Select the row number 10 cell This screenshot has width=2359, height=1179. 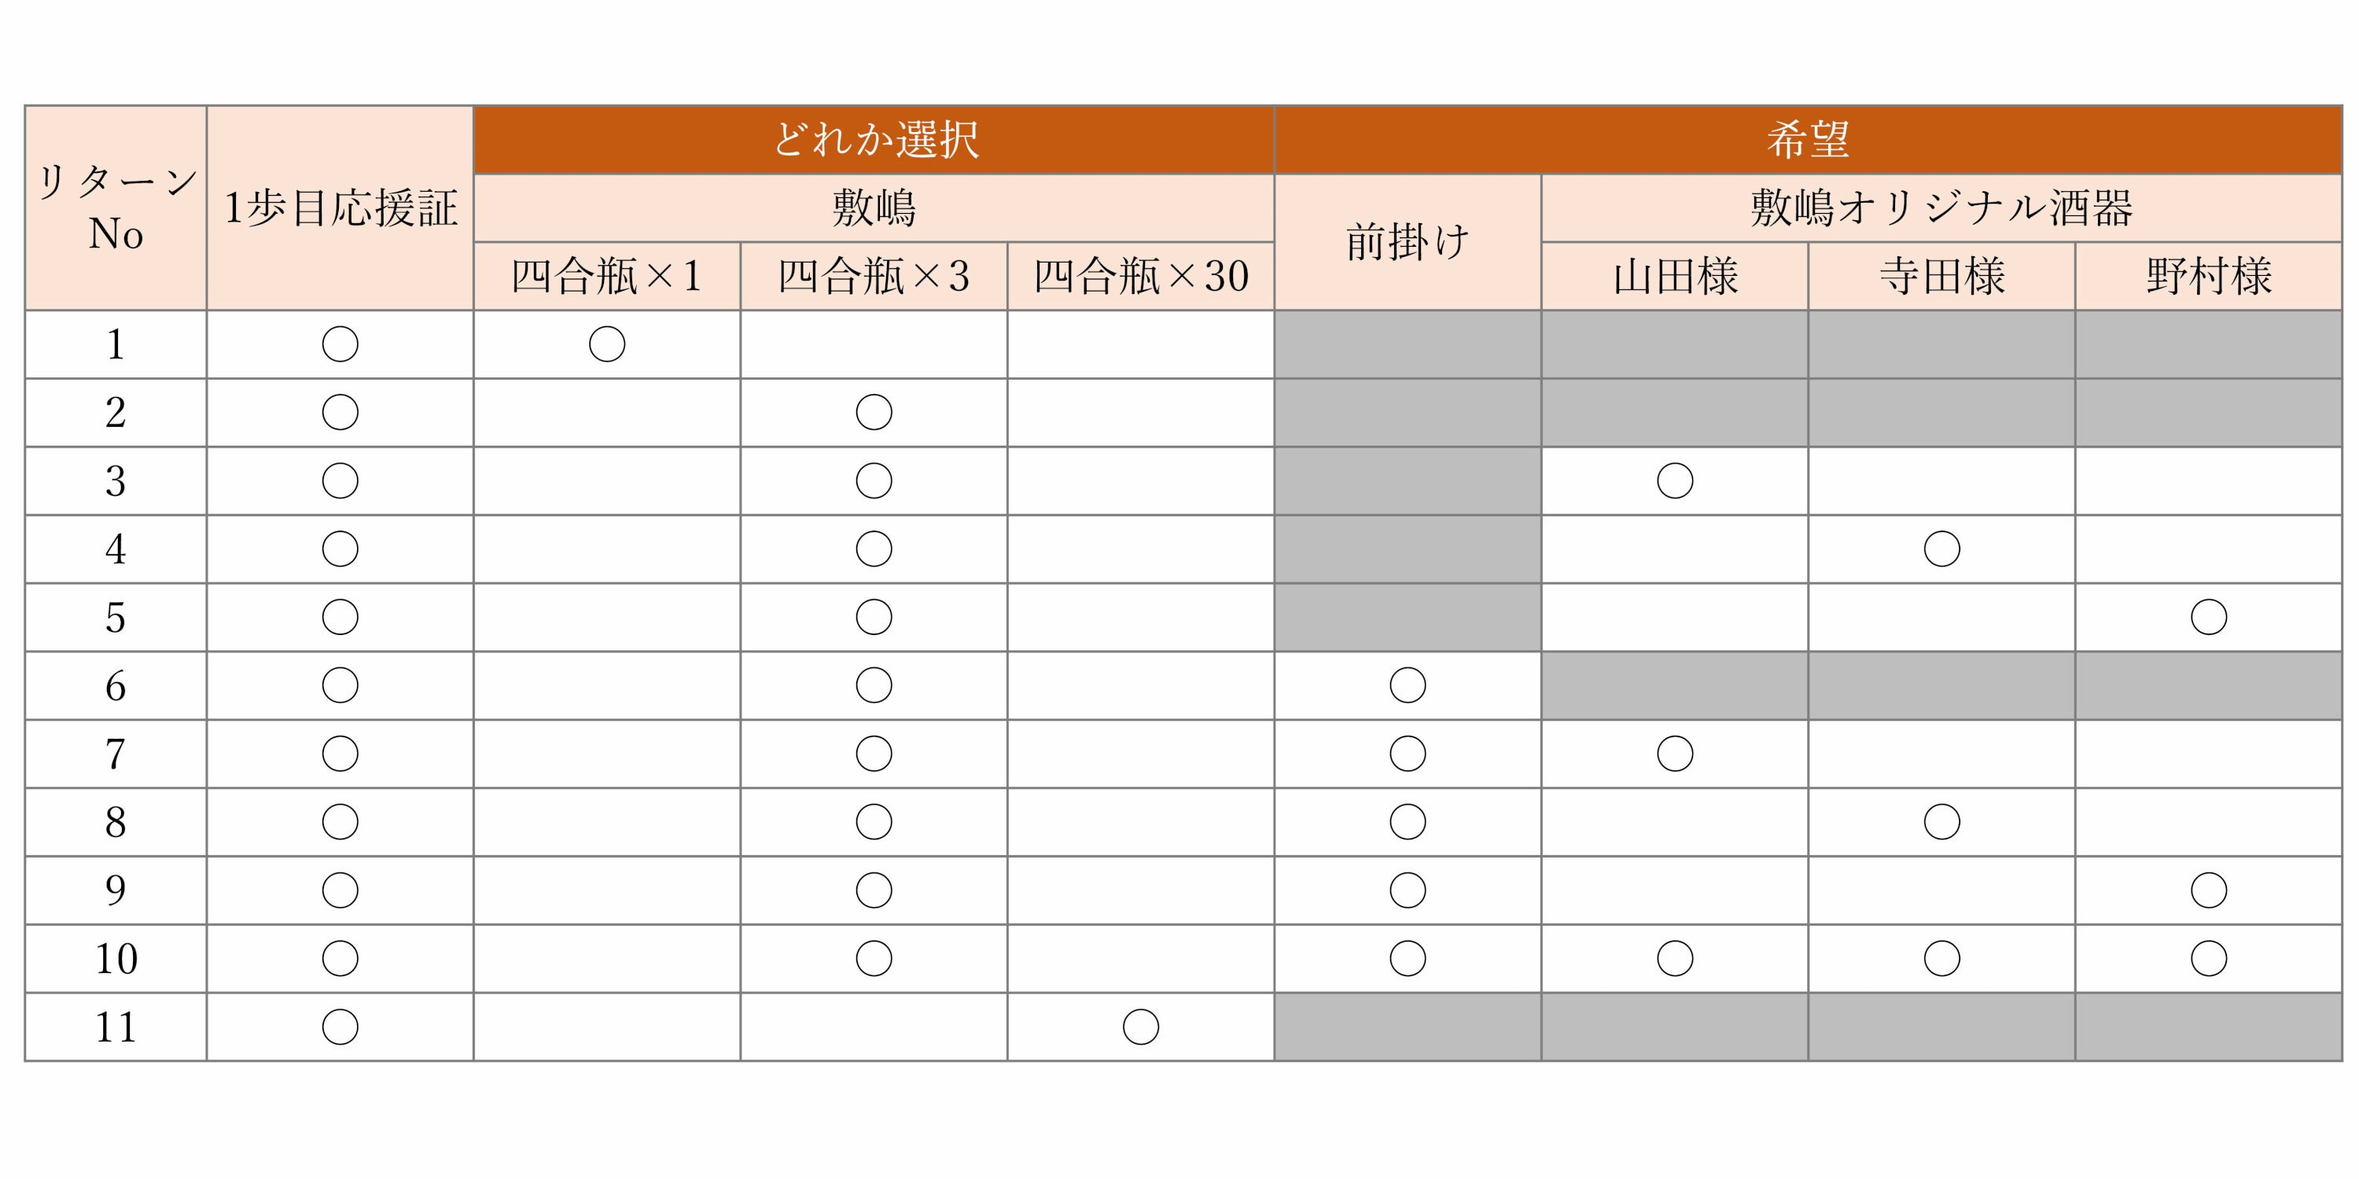click(116, 958)
